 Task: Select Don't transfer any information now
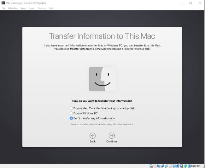71,118
